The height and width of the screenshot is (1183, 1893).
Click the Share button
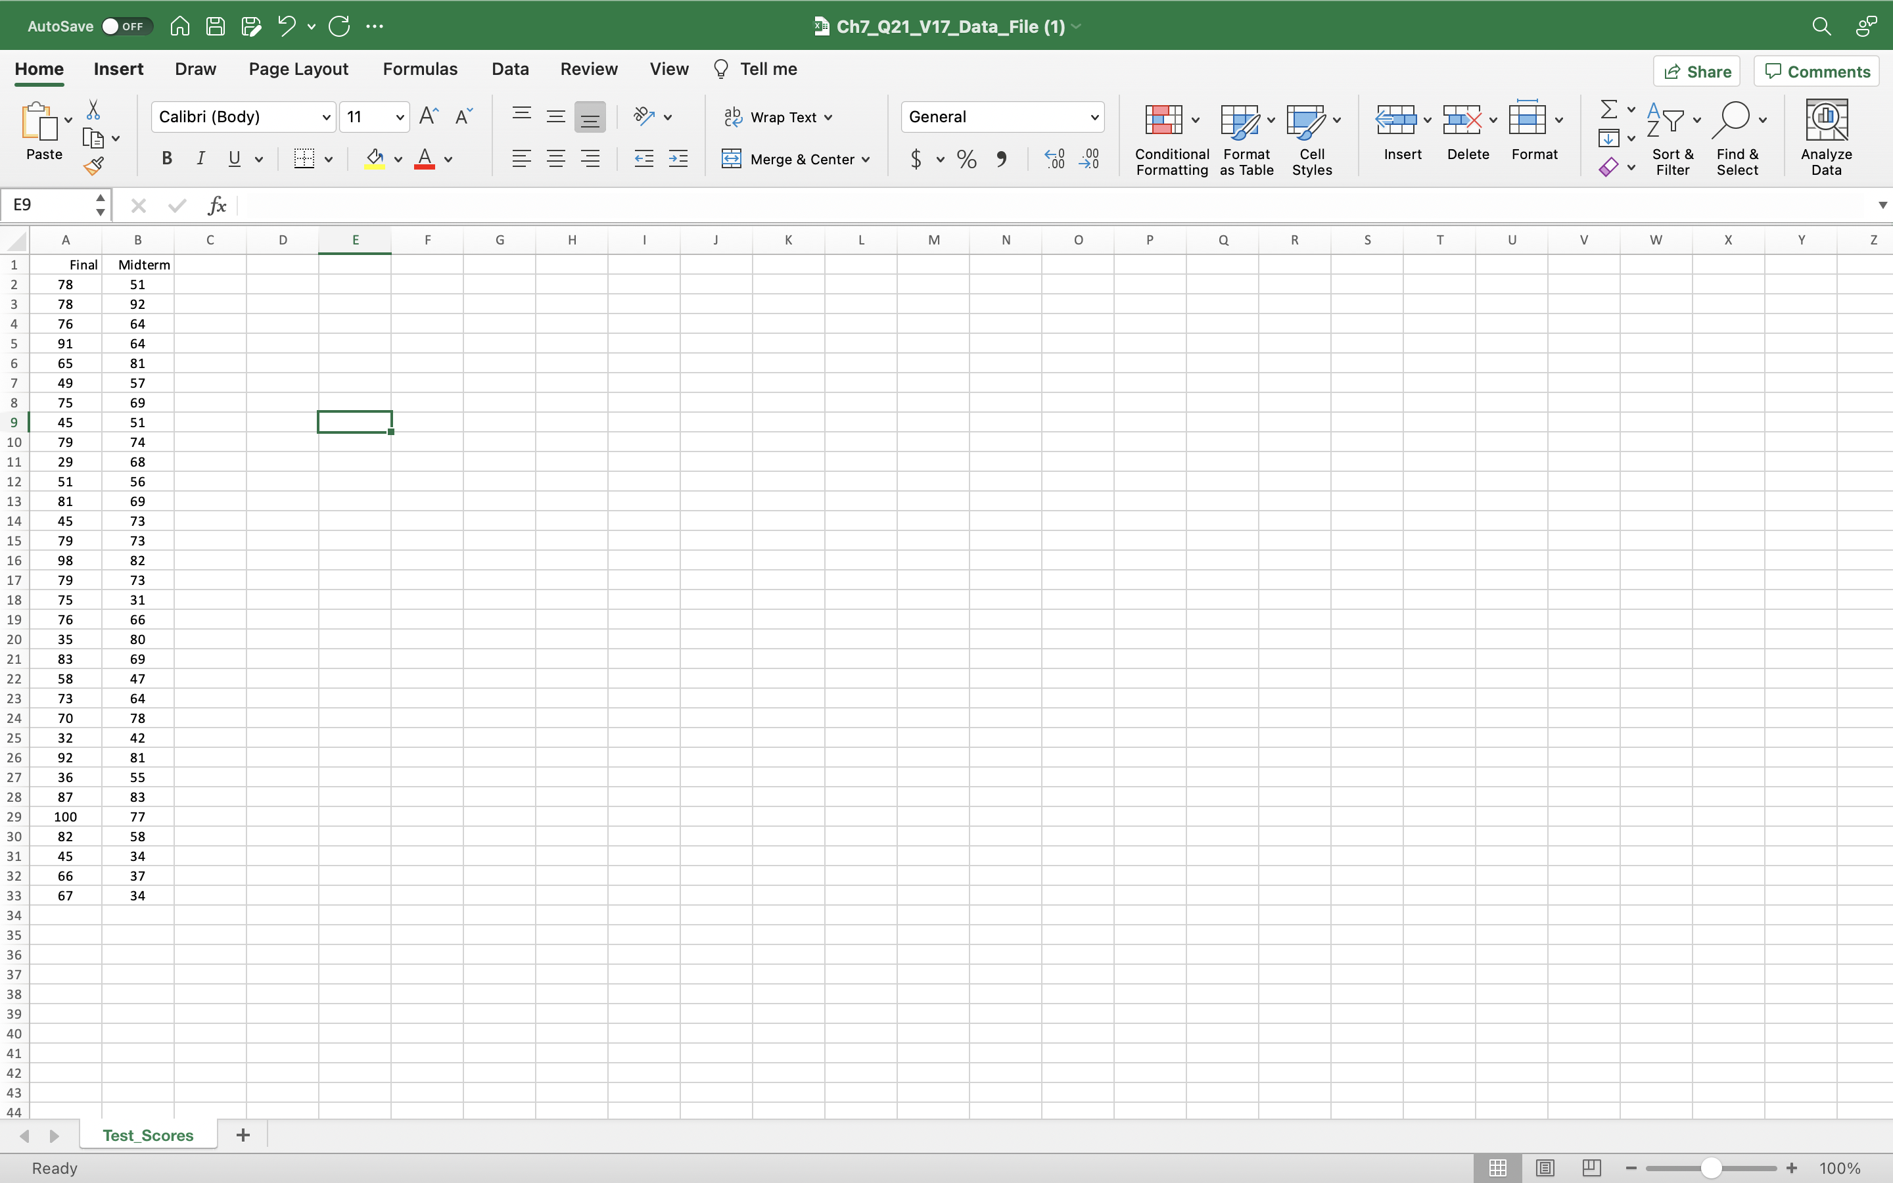1697,70
